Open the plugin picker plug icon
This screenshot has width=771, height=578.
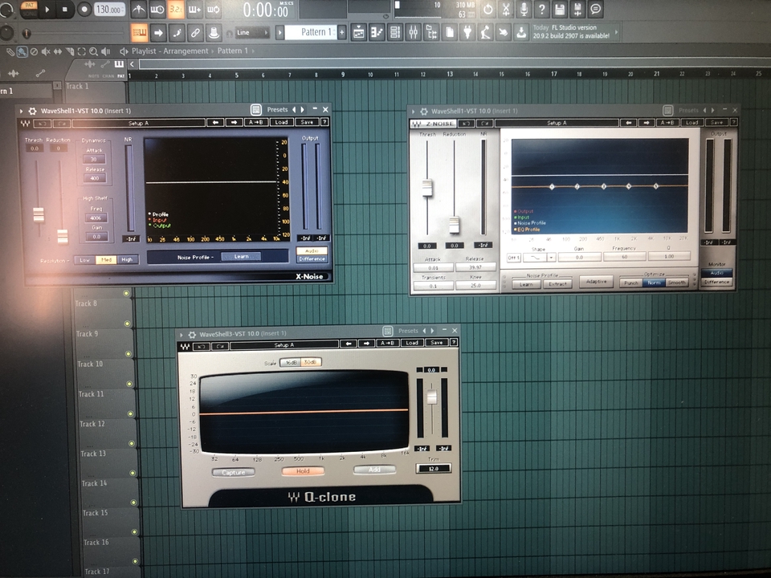click(x=467, y=33)
